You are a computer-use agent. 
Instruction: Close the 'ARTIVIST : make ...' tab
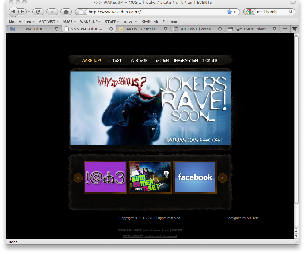tap(165, 29)
